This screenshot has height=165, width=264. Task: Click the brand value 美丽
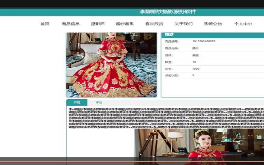[195, 55]
